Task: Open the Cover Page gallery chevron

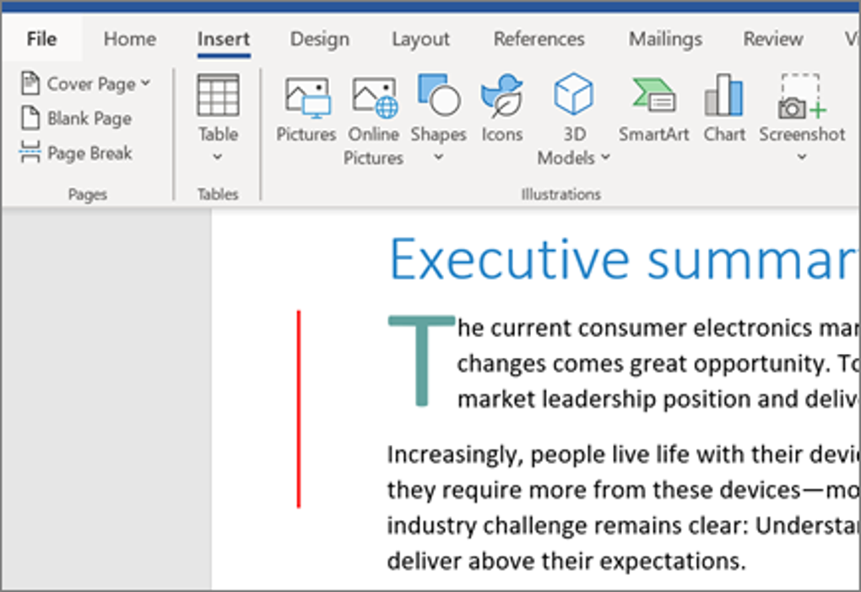Action: click(x=146, y=83)
